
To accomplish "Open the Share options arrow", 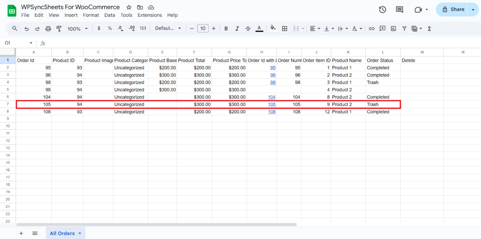I will tap(473, 10).
